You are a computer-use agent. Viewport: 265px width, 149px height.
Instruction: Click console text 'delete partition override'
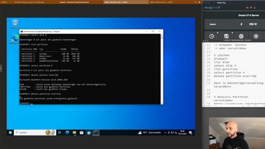point(46,94)
